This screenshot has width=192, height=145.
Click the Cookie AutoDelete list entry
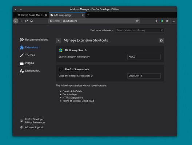[x=72, y=91]
